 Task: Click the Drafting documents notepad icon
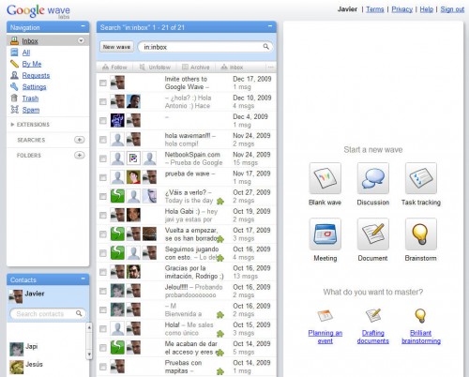(x=373, y=315)
